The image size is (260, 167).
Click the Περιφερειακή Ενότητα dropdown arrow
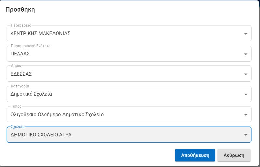[246, 54]
